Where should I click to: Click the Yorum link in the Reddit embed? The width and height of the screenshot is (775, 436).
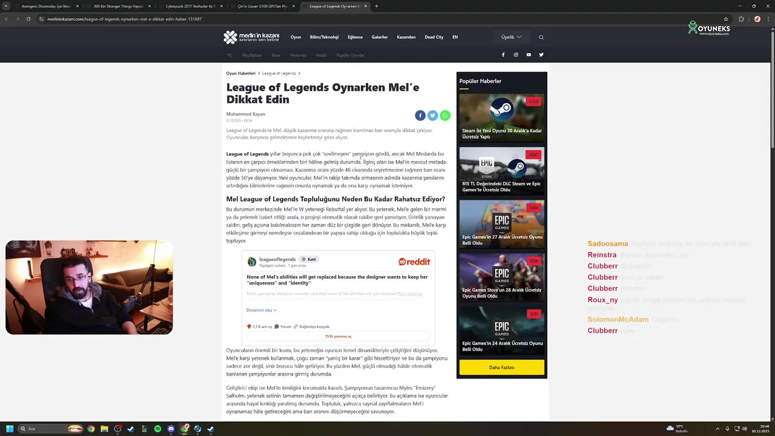[x=283, y=326]
